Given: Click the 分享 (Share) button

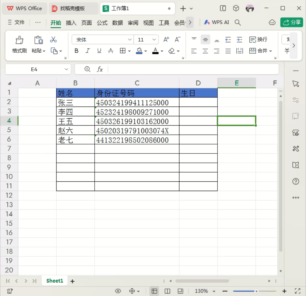Looking at the screenshot, I should [292, 22].
